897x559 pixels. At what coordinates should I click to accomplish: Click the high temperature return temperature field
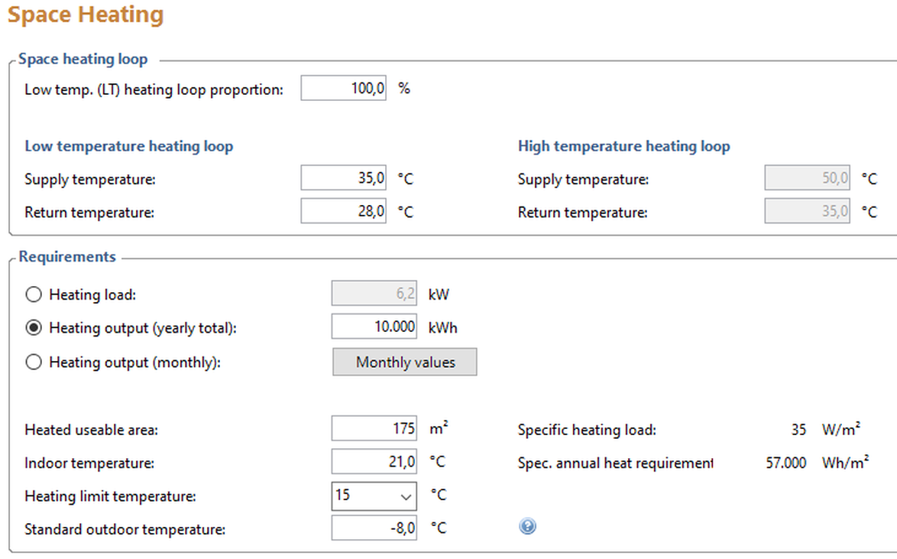point(808,212)
